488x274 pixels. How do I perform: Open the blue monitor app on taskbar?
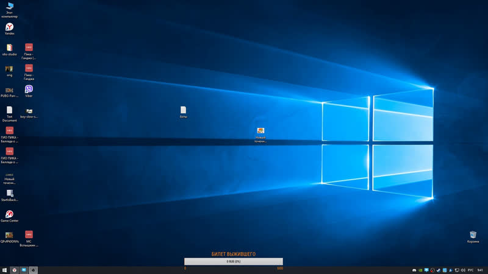coord(24,270)
